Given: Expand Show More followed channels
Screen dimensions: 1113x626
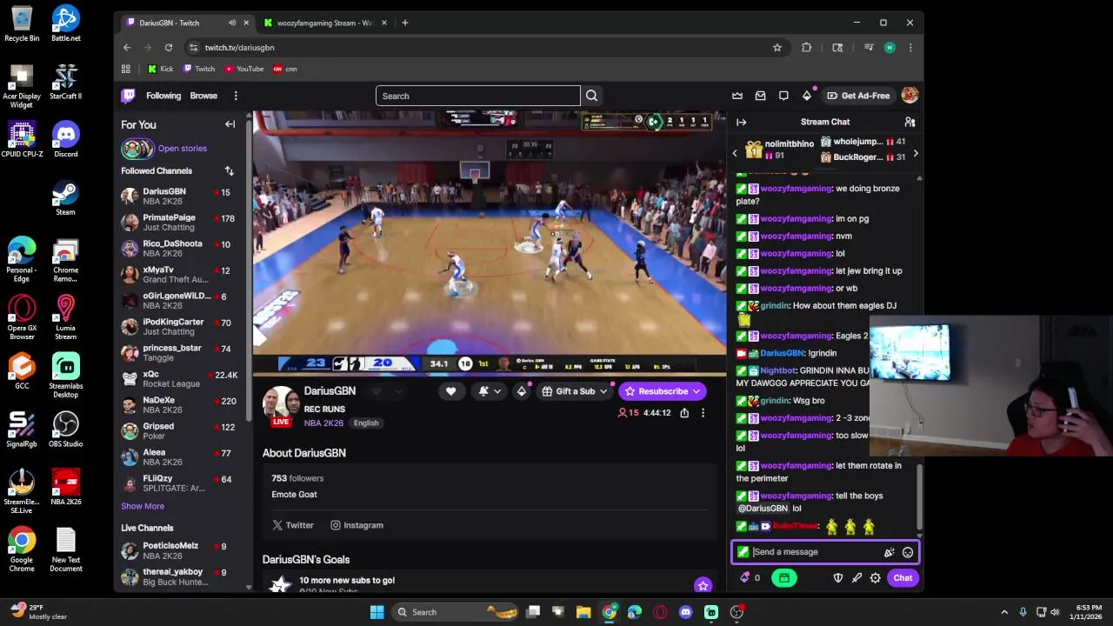Looking at the screenshot, I should click(x=143, y=506).
